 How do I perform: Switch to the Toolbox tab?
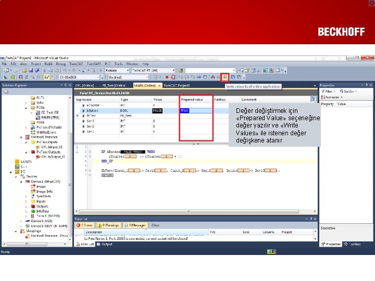352,244
